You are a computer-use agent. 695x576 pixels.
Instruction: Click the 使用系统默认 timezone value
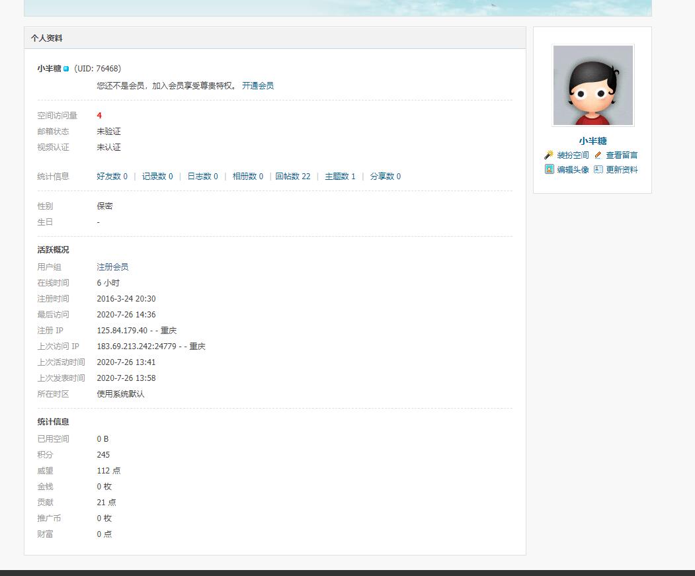pyautogui.click(x=120, y=393)
